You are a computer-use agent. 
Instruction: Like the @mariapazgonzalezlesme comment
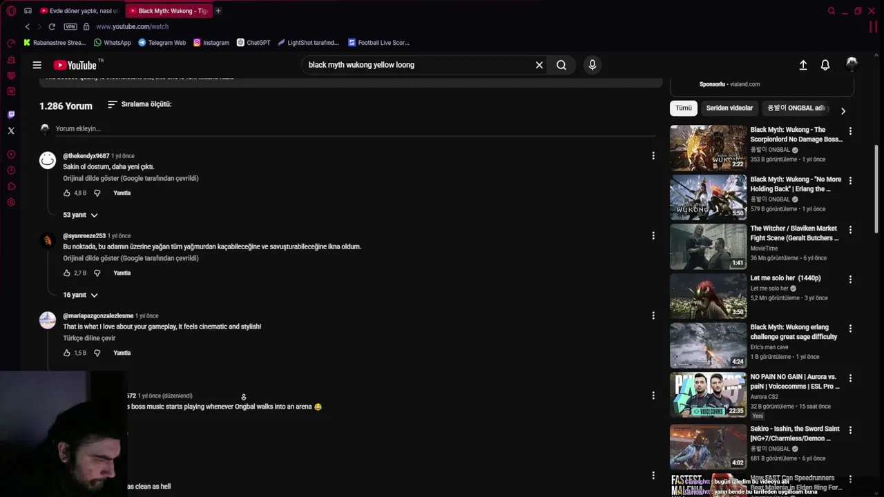click(x=67, y=353)
